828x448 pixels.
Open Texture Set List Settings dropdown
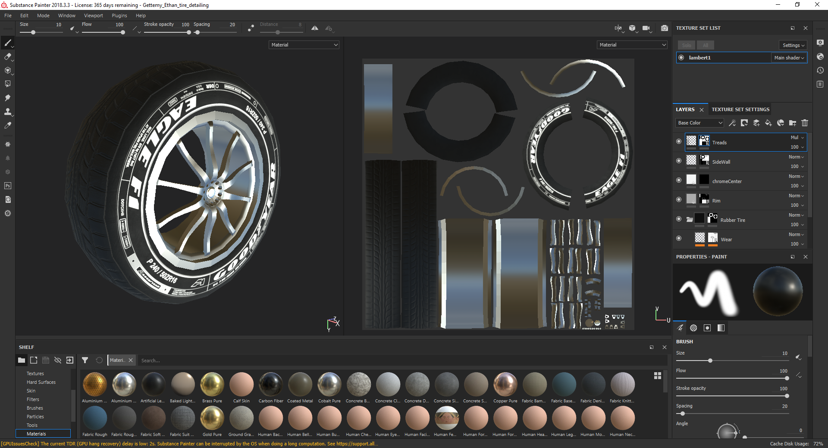pyautogui.click(x=793, y=45)
